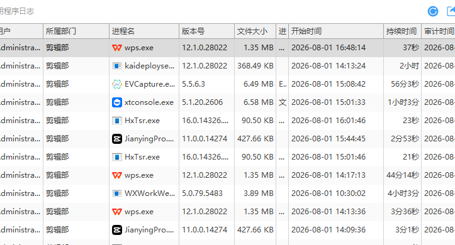Click duration 2分53秒
455x245 pixels.
405,139
